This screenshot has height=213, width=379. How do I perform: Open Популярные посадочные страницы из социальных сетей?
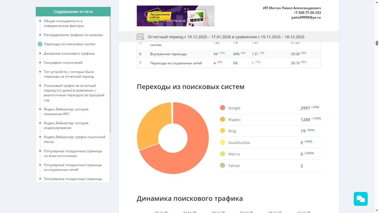pos(73,167)
